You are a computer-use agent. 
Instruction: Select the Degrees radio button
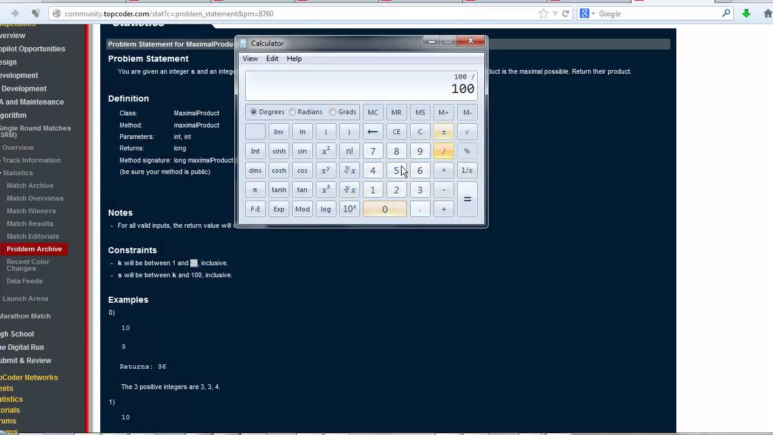point(254,112)
